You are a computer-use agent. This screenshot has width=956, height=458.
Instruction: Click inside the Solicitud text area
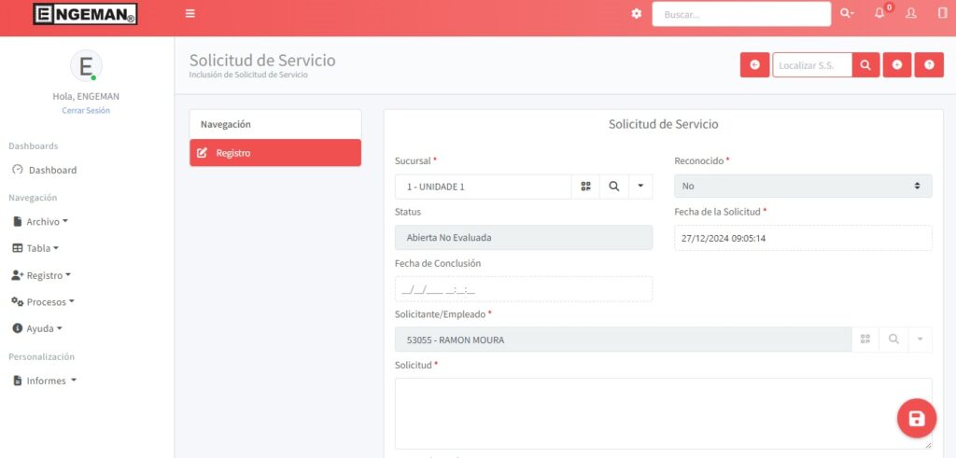pos(663,413)
